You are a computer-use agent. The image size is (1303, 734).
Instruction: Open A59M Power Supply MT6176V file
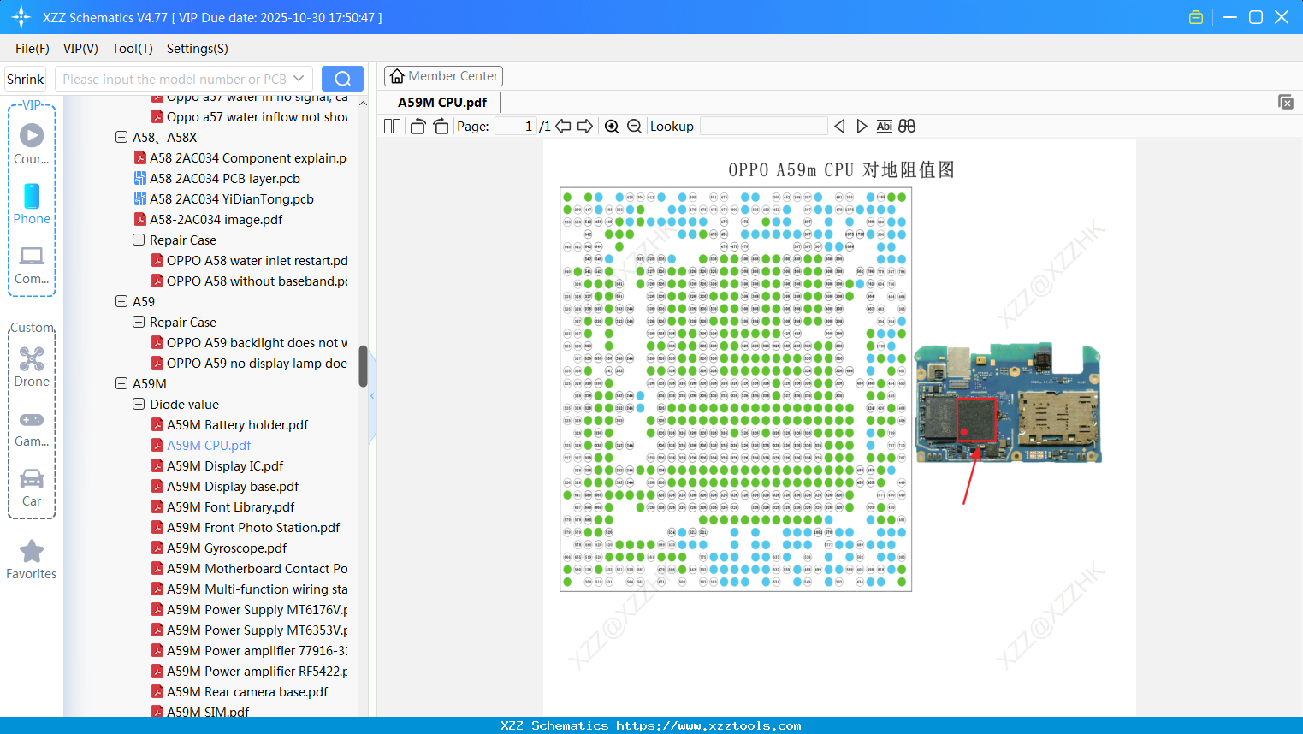pyautogui.click(x=249, y=609)
